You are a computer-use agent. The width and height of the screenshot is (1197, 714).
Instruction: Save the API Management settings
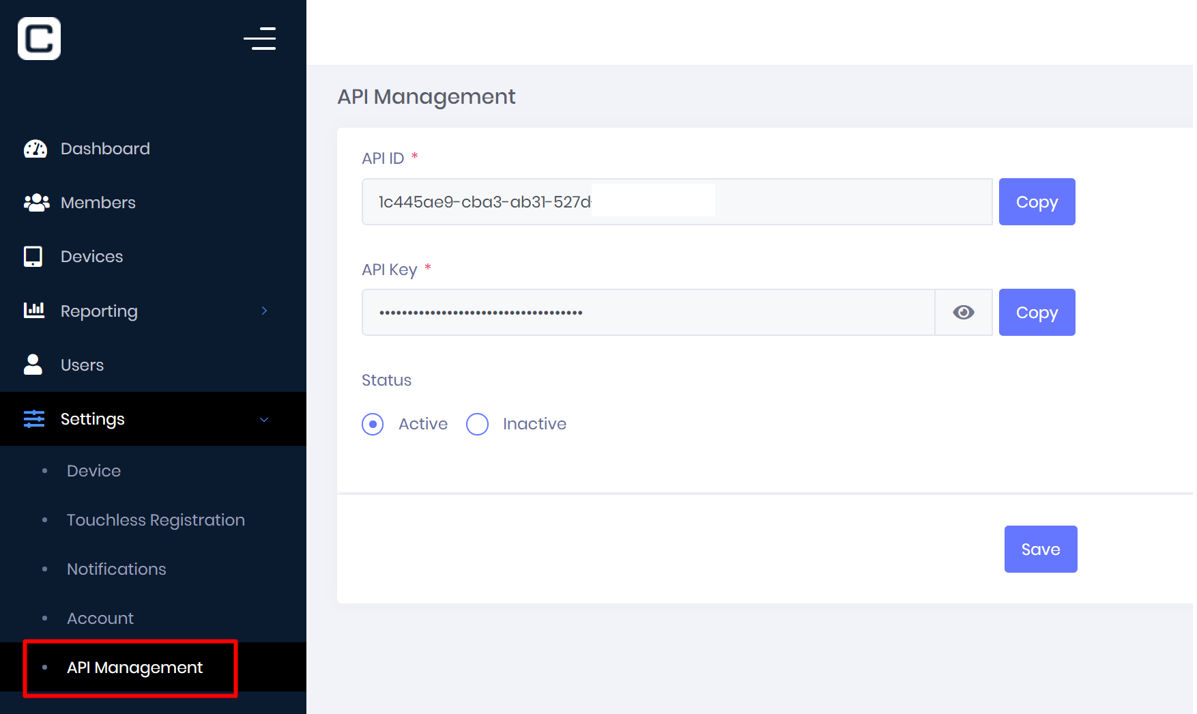(x=1040, y=549)
